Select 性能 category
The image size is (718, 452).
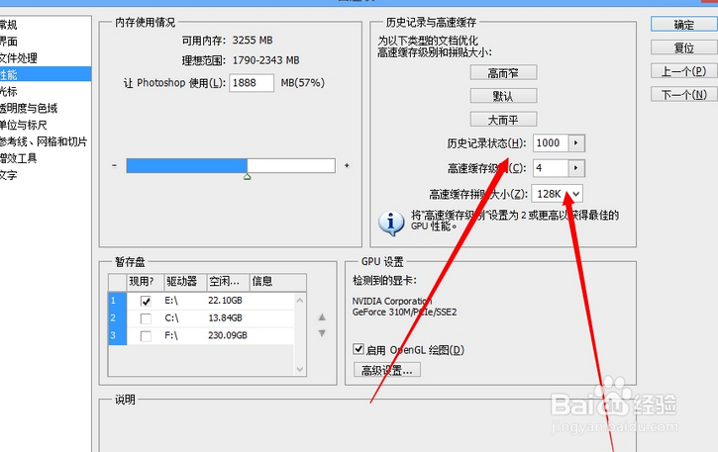pyautogui.click(x=46, y=74)
